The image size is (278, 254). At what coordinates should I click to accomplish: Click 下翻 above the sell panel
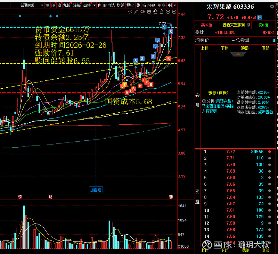click(224, 48)
